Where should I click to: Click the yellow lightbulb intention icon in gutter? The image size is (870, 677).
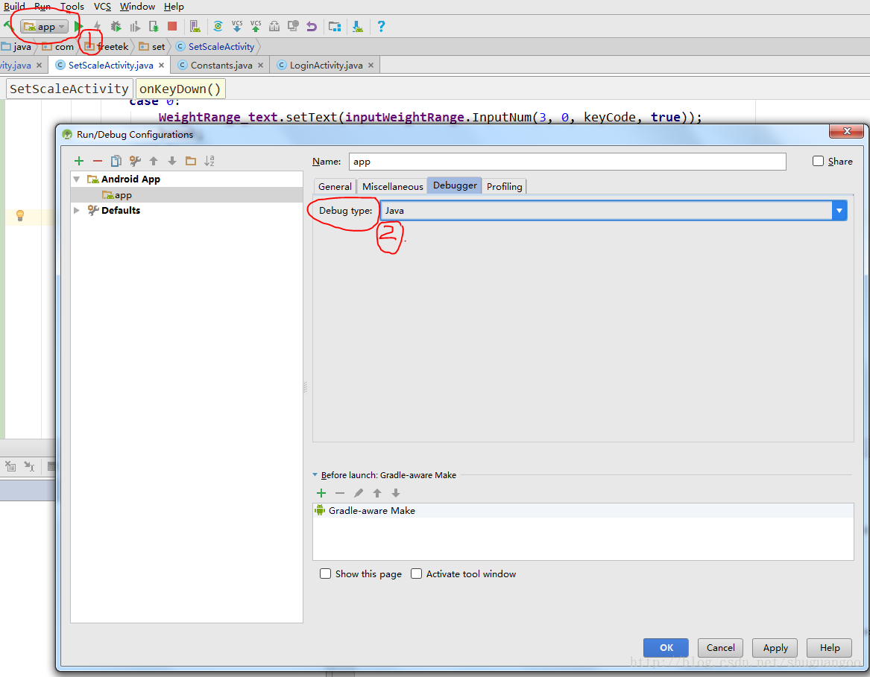coord(20,216)
